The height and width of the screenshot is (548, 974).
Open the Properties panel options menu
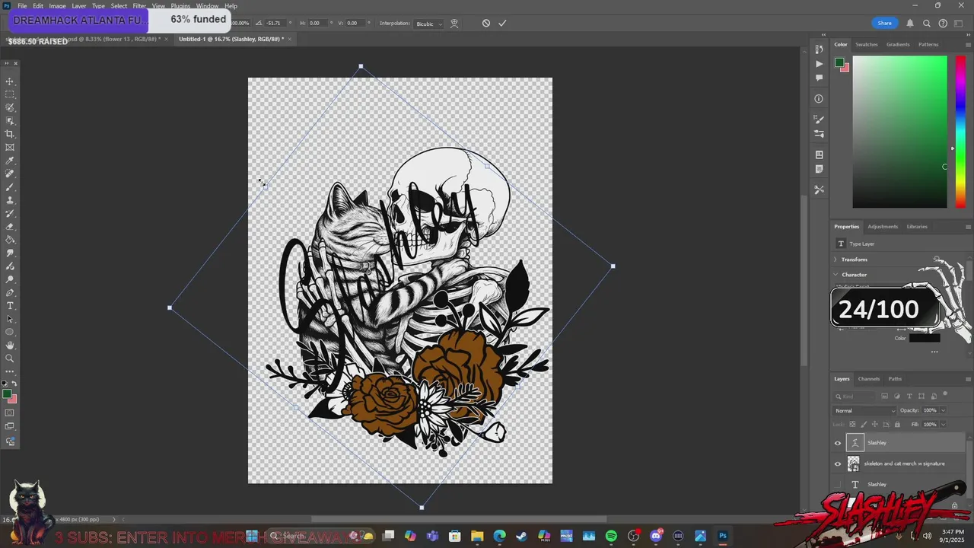(x=968, y=227)
